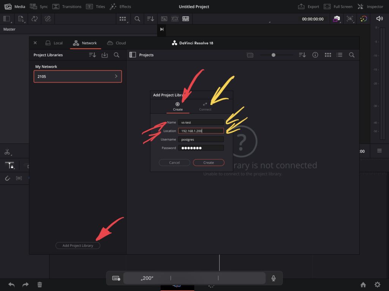Image resolution: width=389 pixels, height=291 pixels.
Task: Open the media pool view options grid
Action: pos(123,19)
